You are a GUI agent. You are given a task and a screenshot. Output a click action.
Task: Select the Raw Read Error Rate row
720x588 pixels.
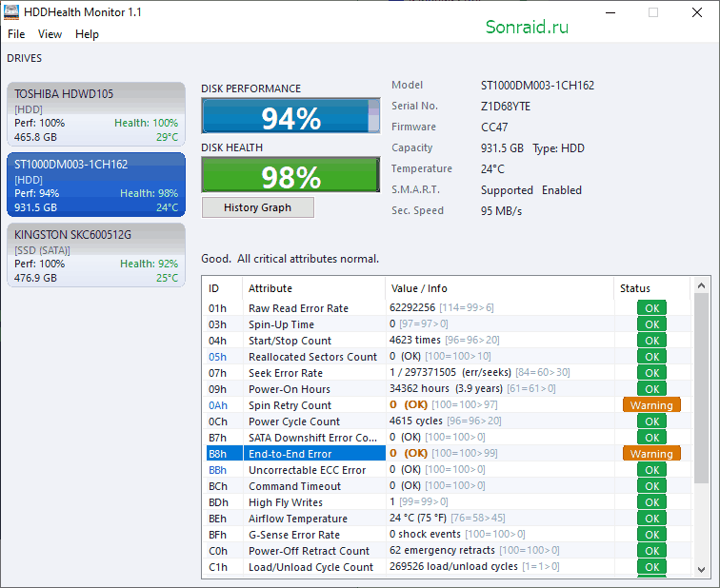pos(448,308)
